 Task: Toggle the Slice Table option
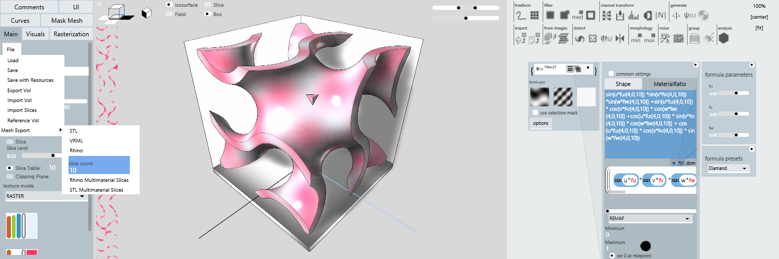(x=10, y=168)
